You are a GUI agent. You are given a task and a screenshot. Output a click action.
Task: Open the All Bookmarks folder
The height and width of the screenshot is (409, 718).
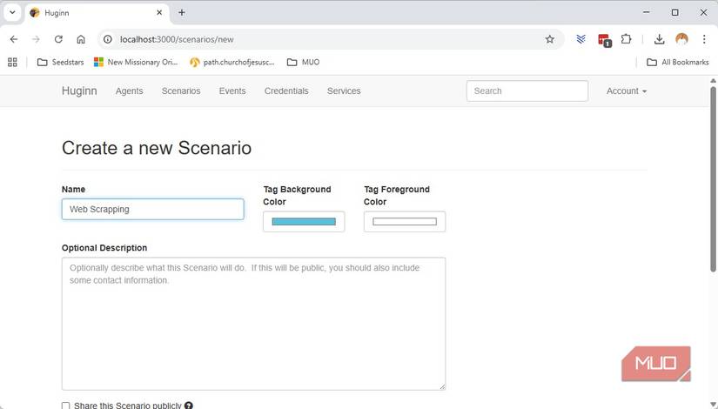(678, 63)
